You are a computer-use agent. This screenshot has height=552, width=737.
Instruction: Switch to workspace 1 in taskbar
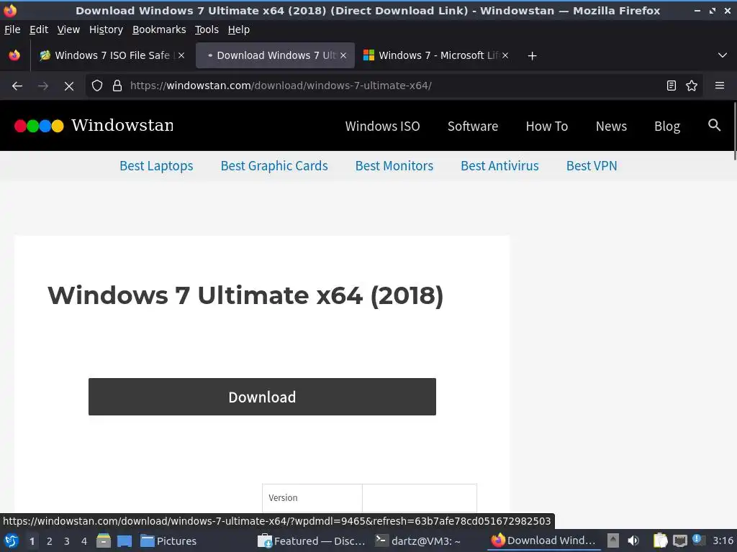point(32,541)
